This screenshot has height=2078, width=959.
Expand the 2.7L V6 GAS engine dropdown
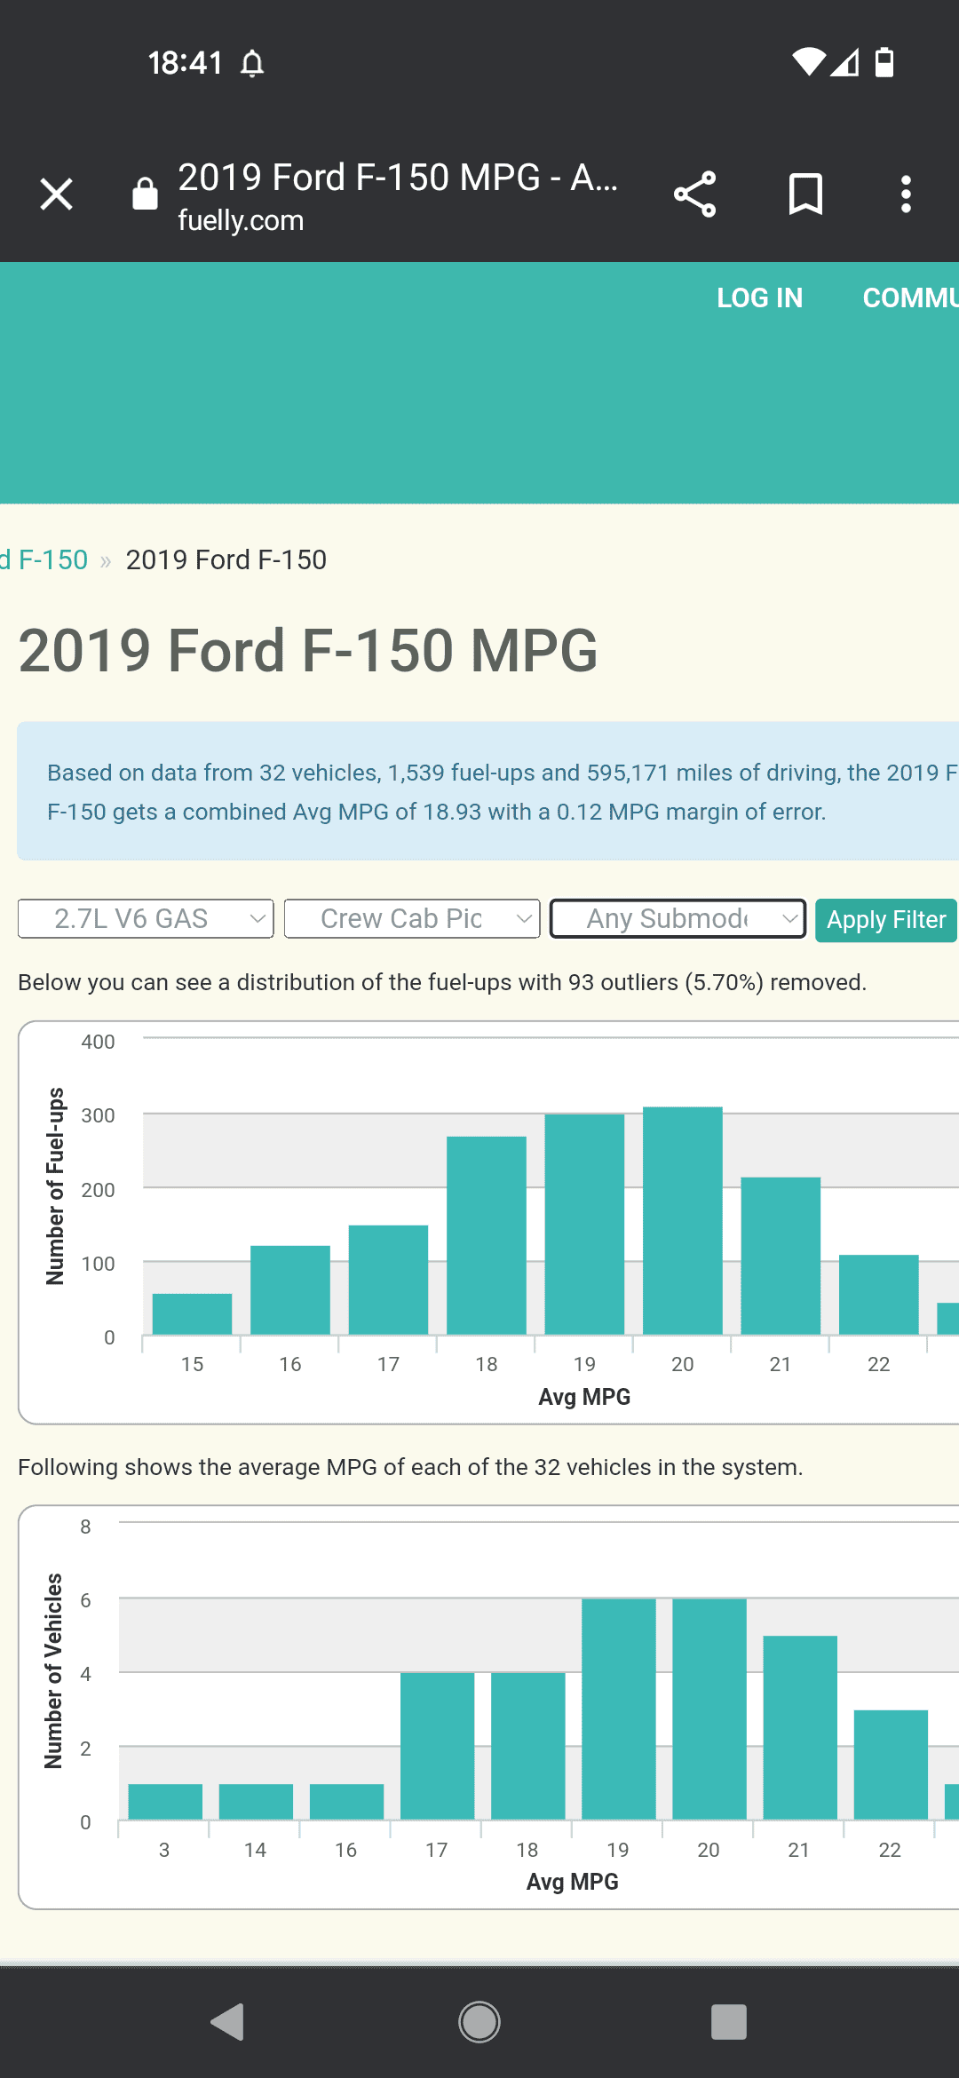(146, 918)
